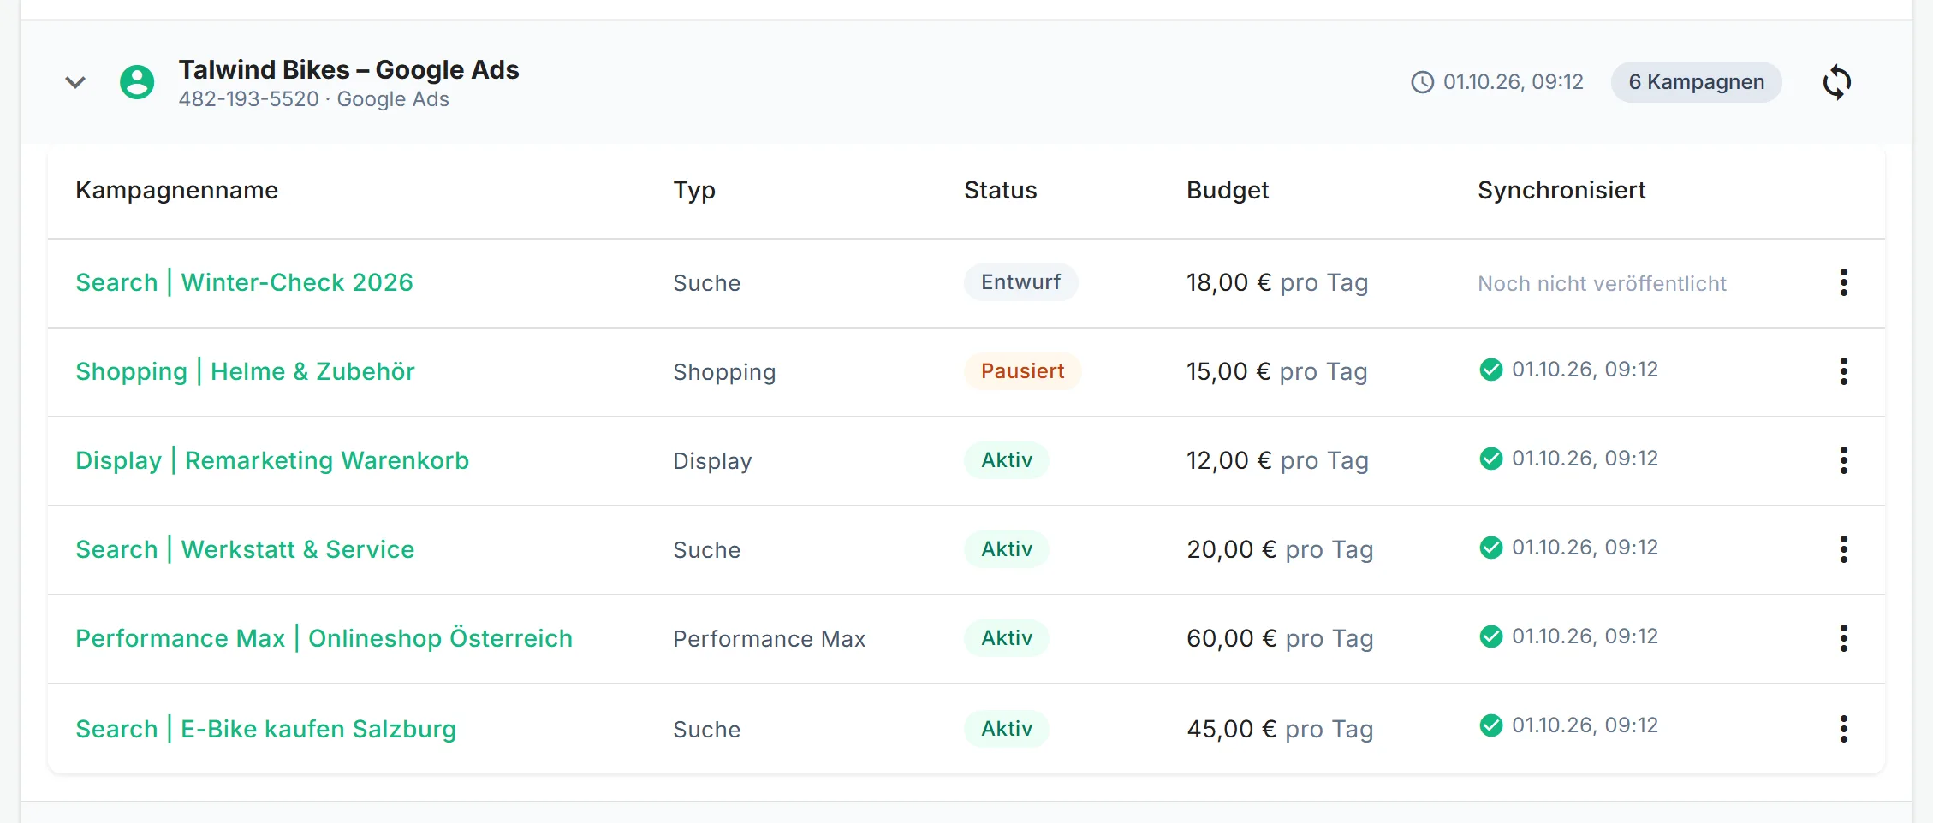This screenshot has width=1933, height=823.
Task: Click Noch nicht veröffentlicht text
Action: pyautogui.click(x=1602, y=283)
